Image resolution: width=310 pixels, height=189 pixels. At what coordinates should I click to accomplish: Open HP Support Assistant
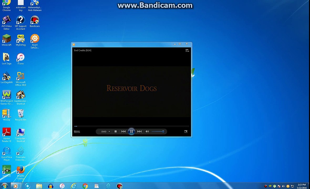coord(20,23)
